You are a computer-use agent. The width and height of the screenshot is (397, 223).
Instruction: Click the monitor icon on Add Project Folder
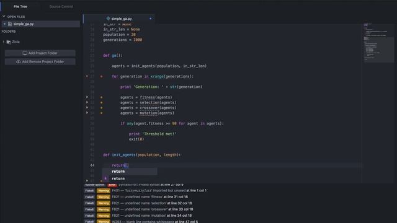[x=25, y=53]
